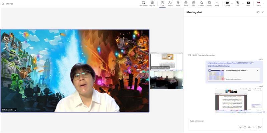Unmute the Mic
Screen dimensions: 267x133
coord(238,4)
